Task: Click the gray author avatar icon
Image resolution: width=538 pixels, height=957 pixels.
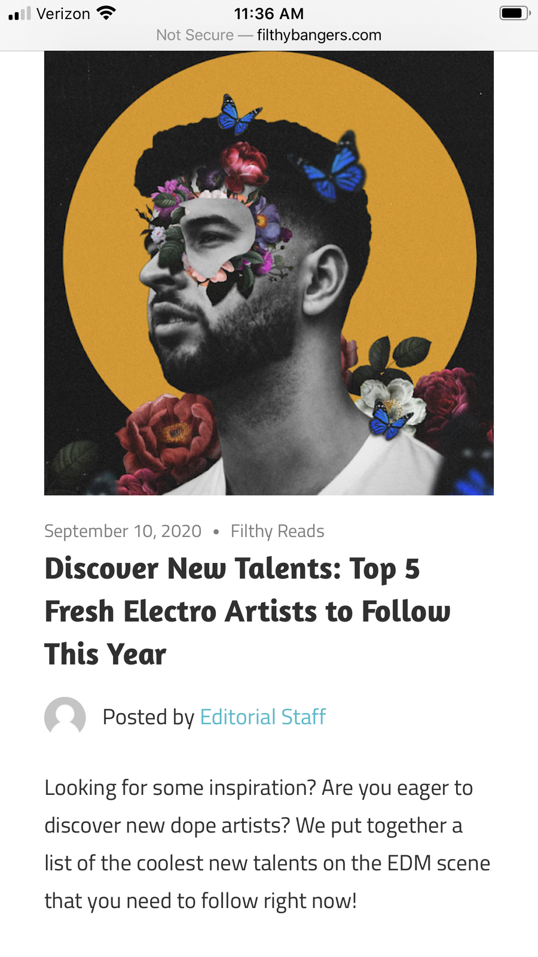Action: click(65, 716)
